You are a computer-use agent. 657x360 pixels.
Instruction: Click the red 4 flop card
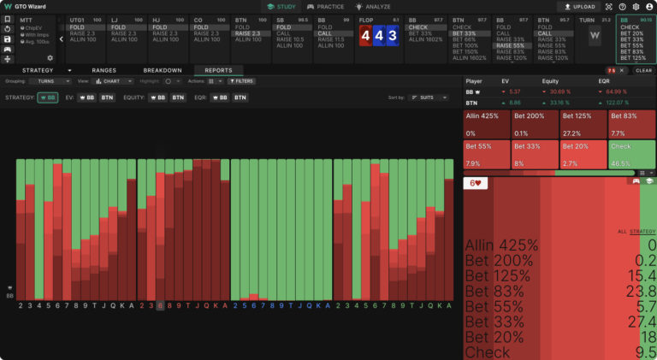tap(365, 36)
